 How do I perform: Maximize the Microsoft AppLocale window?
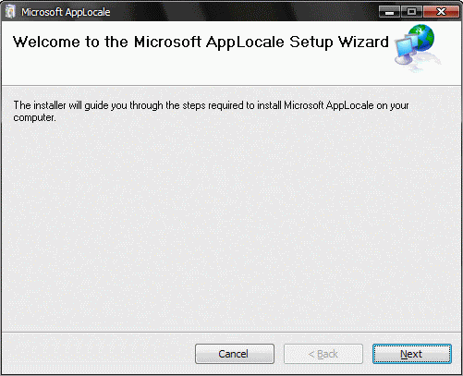[411, 12]
